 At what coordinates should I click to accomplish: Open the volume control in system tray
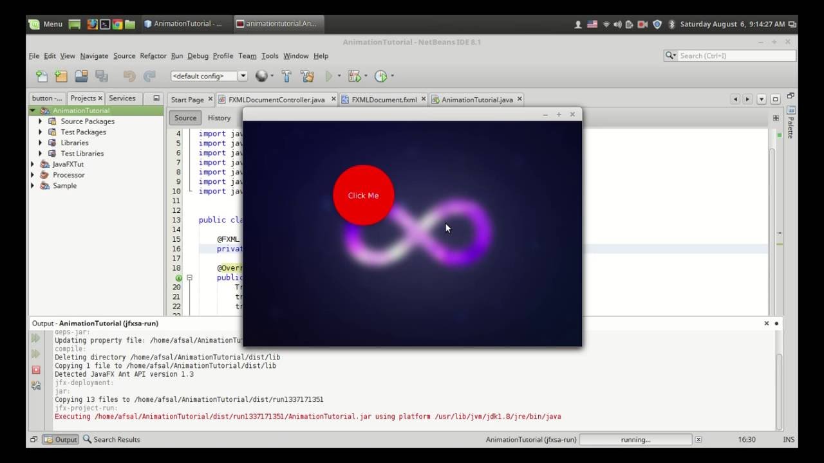click(617, 24)
